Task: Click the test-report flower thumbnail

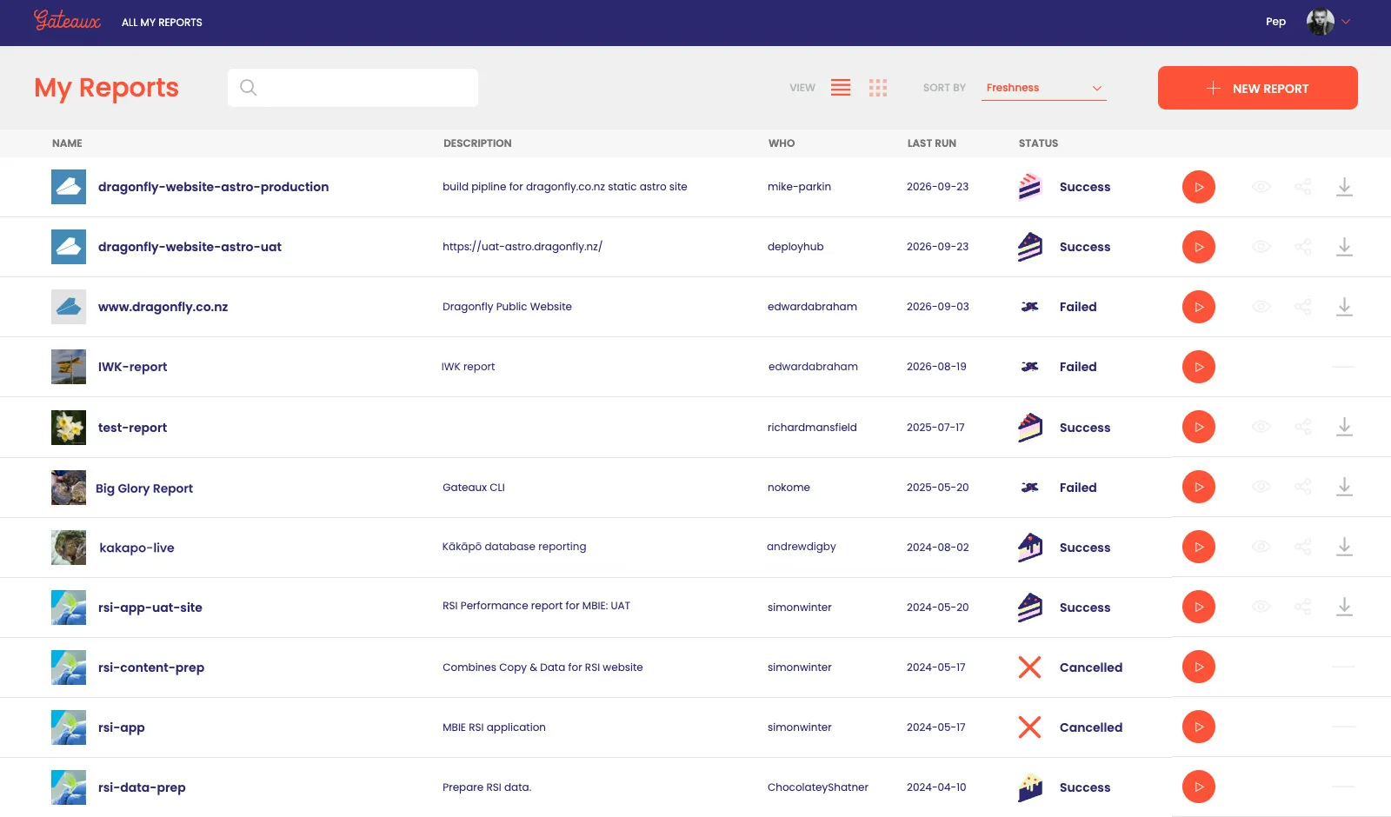Action: (69, 428)
